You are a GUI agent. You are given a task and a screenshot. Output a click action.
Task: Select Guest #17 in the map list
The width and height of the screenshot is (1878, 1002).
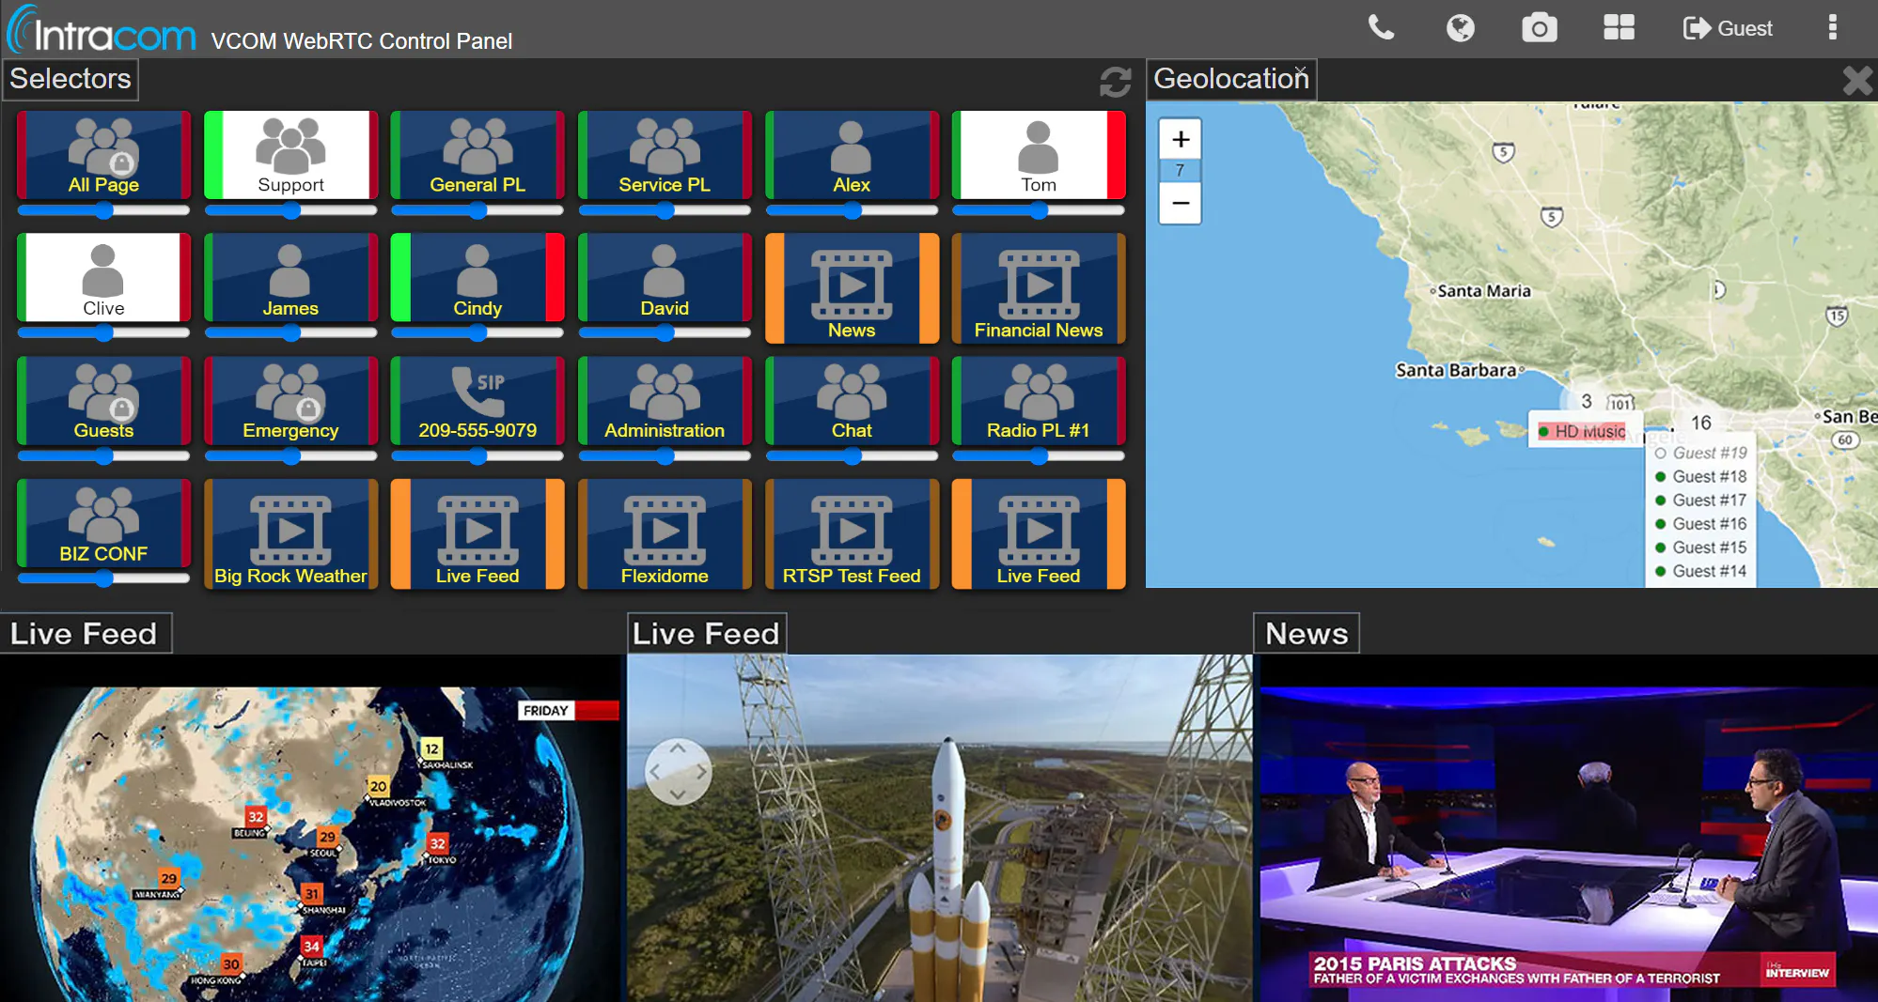(1701, 500)
